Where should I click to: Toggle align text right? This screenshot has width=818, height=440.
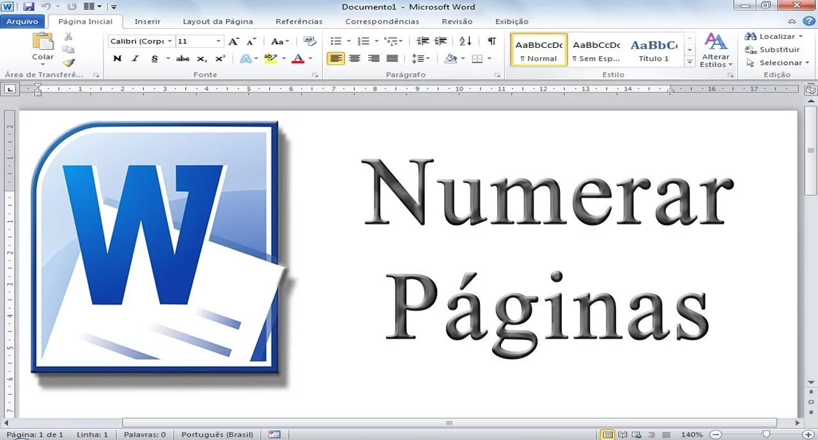pos(373,59)
